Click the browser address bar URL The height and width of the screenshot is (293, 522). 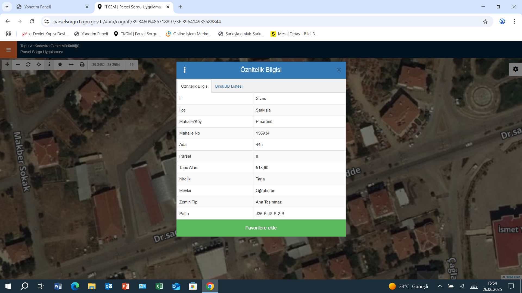tap(137, 21)
